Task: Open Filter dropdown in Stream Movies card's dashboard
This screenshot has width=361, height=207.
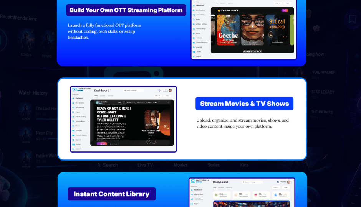Action: pyautogui.click(x=157, y=96)
